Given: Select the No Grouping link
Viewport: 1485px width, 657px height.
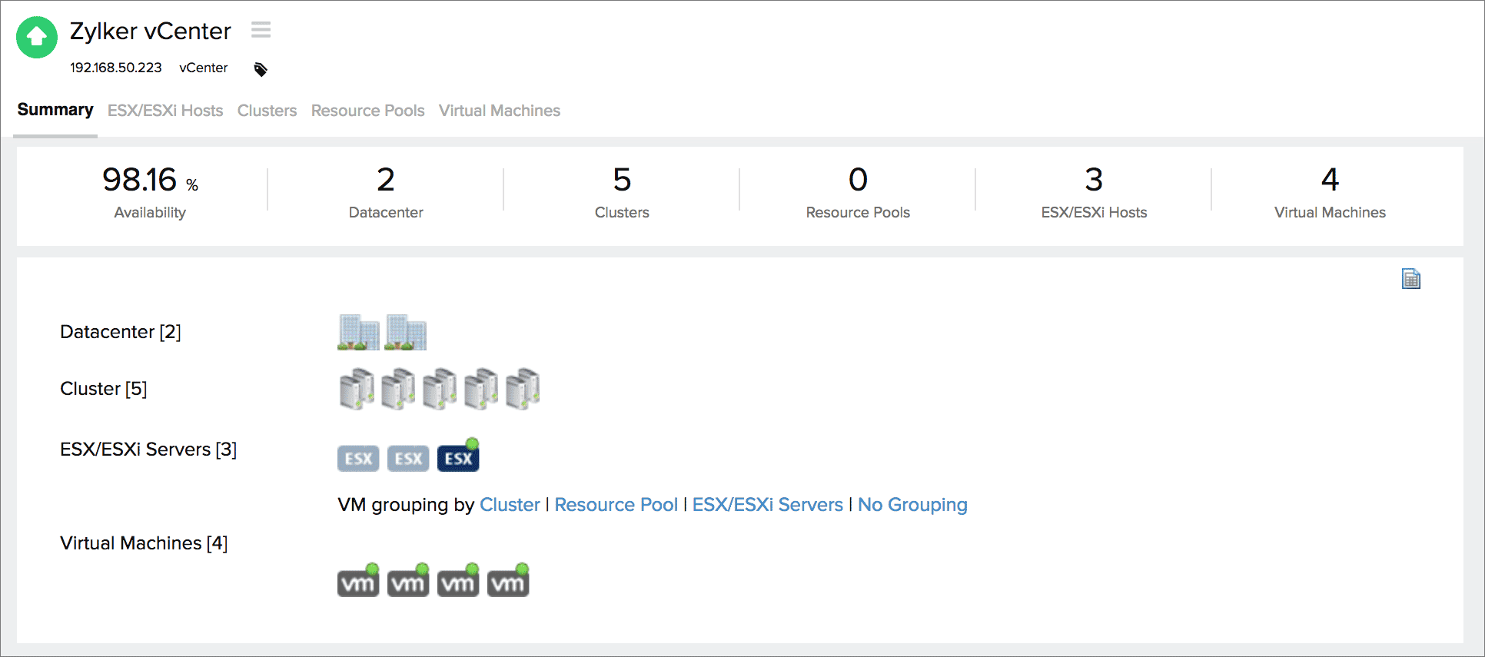Looking at the screenshot, I should pyautogui.click(x=912, y=505).
